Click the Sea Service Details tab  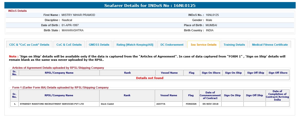[x=203, y=45]
